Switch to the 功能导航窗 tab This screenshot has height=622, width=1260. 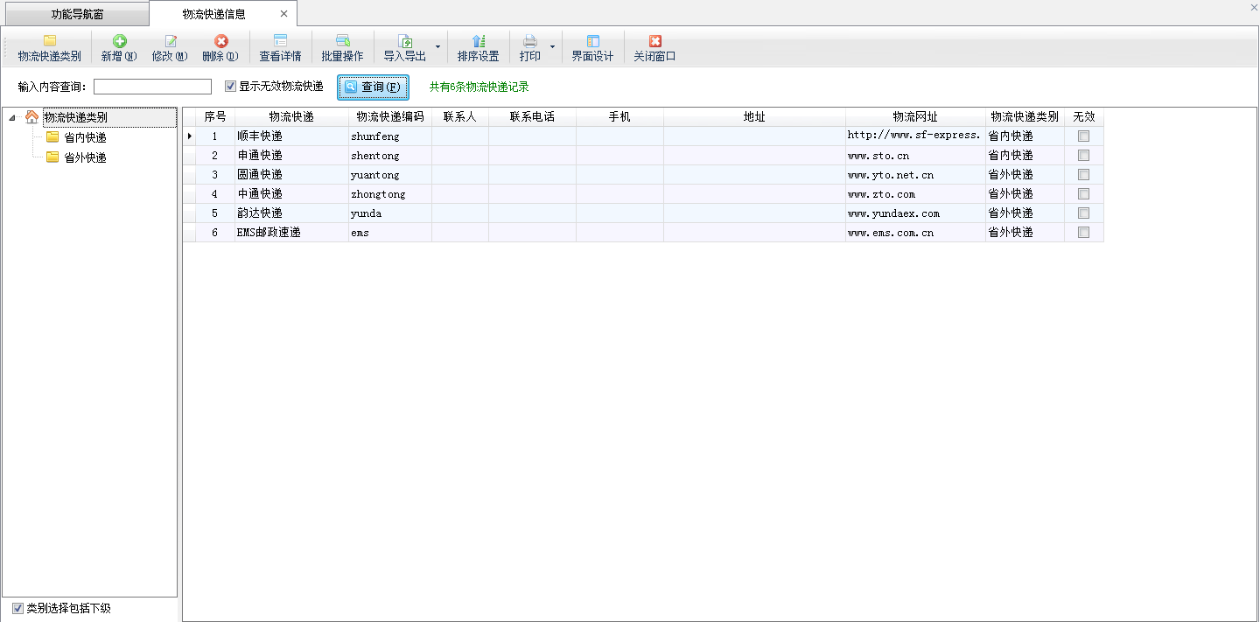pyautogui.click(x=77, y=14)
